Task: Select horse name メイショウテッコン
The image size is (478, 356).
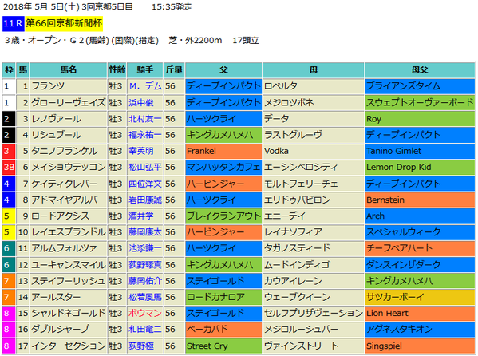Action: coord(69,167)
